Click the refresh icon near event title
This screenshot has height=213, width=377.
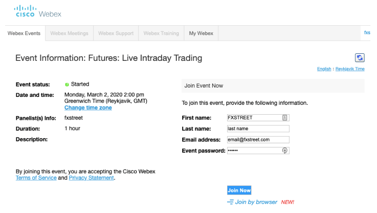pos(360,58)
